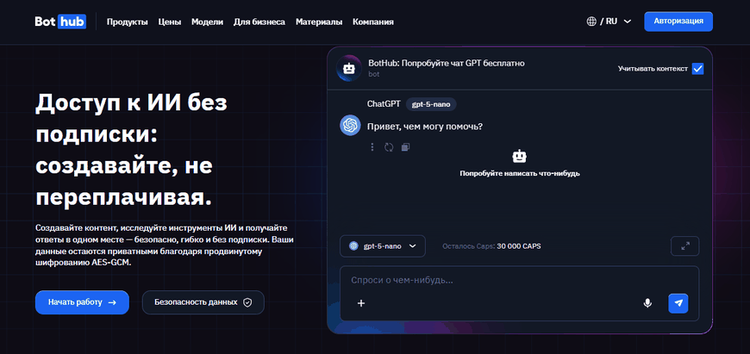Click the Безопасность данных button
The height and width of the screenshot is (354, 750).
[203, 302]
